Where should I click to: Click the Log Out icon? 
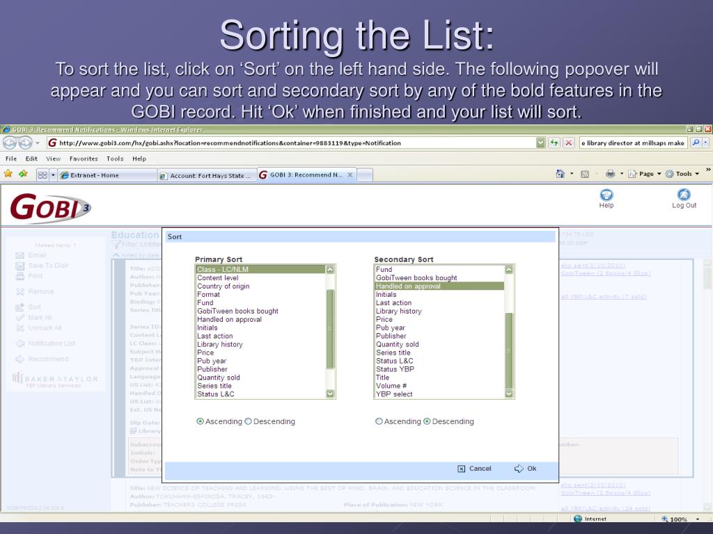[684, 195]
